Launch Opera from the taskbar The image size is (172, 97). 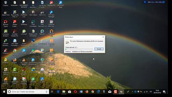click(x=75, y=92)
